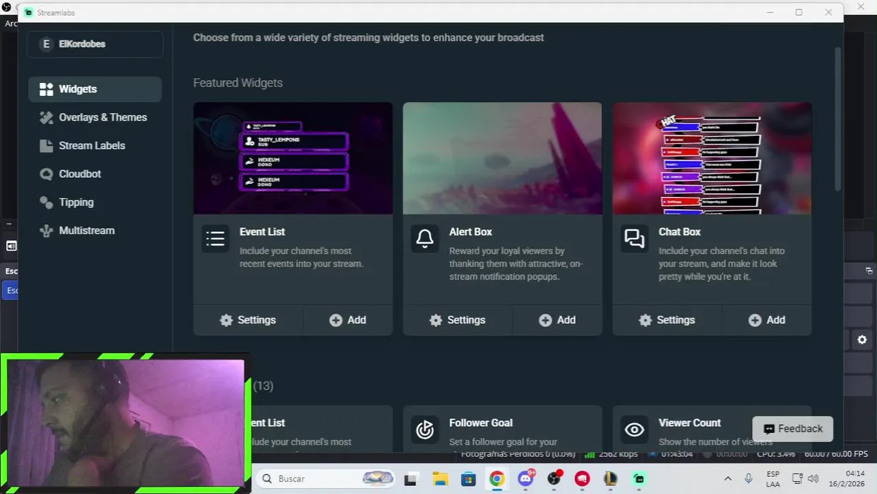Click the Chat Box speech-bubble icon
The width and height of the screenshot is (877, 494).
coord(634,239)
